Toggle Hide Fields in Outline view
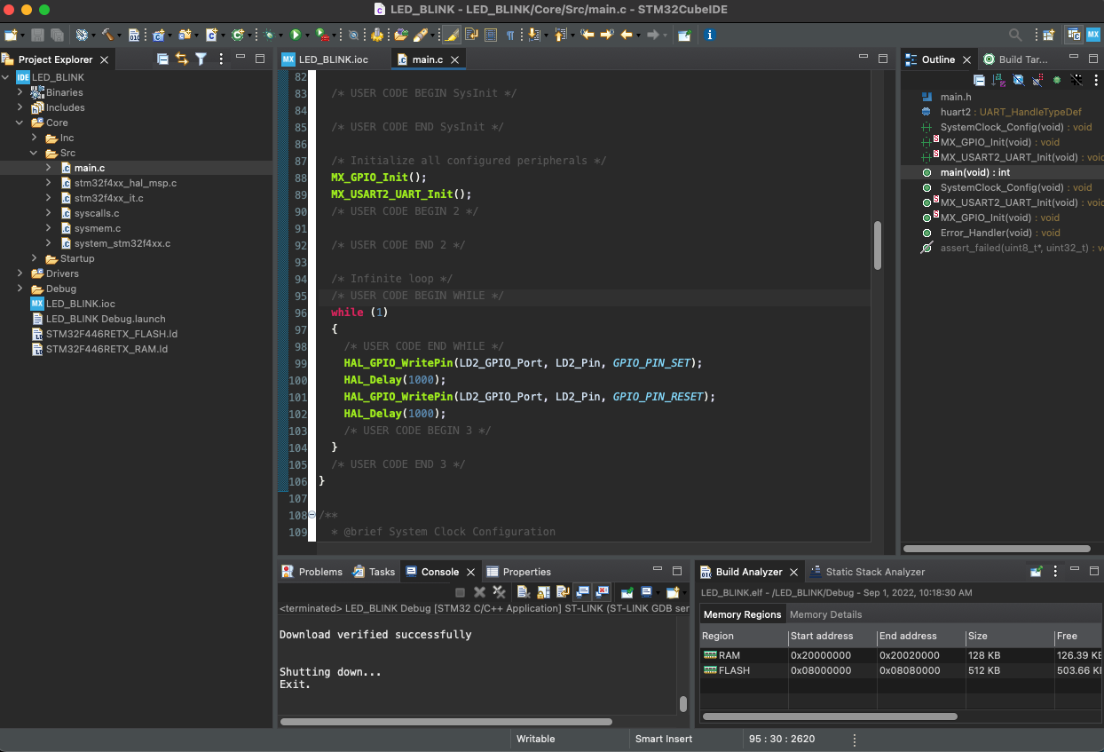Screen dimensions: 1104x752 1018,80
